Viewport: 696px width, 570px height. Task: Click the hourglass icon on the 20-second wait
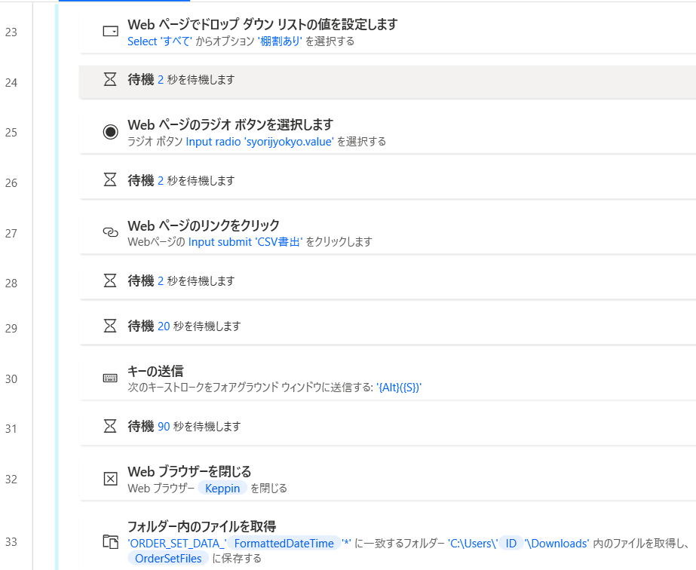point(110,326)
